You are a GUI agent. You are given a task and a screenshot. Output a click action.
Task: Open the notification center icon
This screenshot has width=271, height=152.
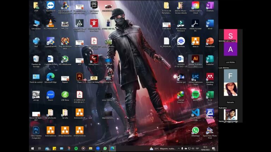coord(213,148)
